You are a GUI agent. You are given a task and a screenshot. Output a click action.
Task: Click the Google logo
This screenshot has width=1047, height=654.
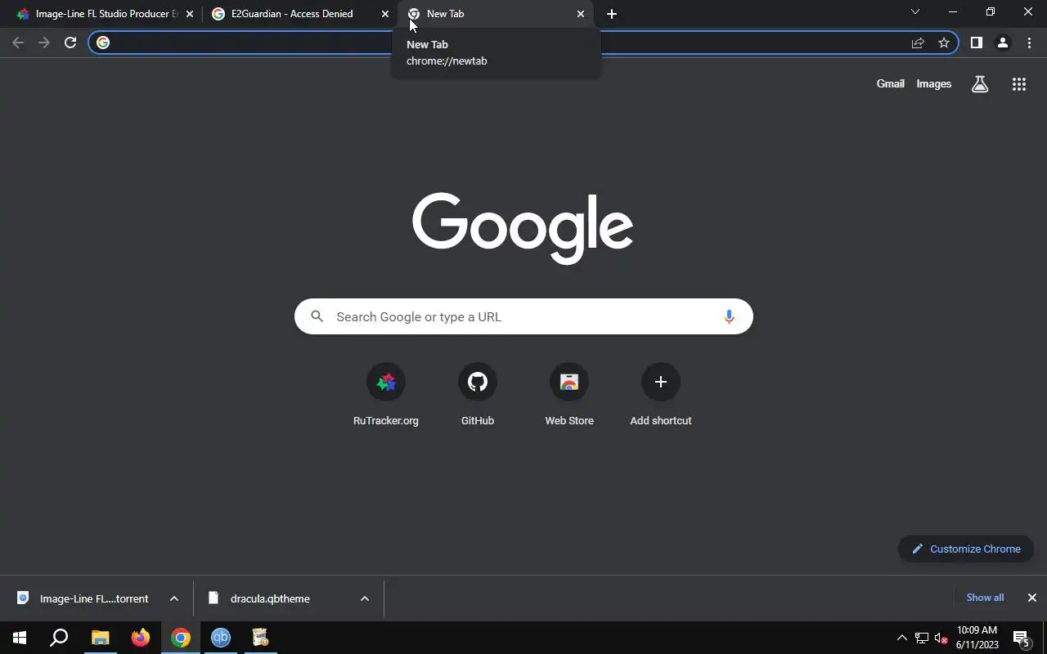click(x=523, y=228)
